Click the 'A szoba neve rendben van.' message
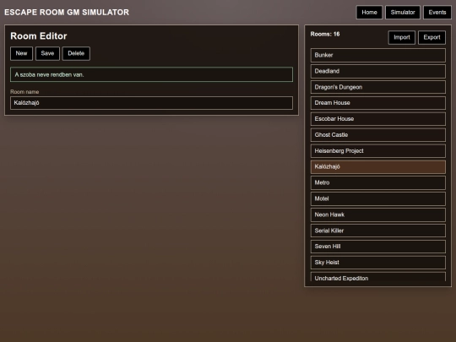 coord(151,75)
